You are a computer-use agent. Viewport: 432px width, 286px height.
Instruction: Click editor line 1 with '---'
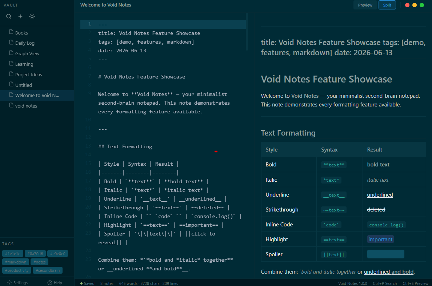point(163,24)
